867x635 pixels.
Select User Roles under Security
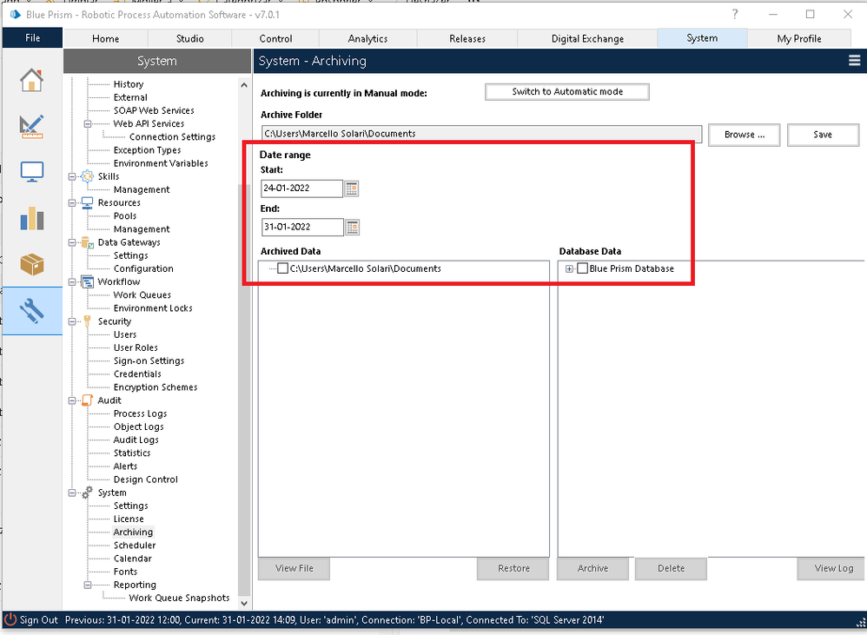[x=136, y=347]
